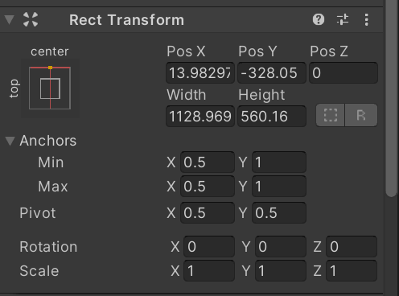Click the Width field showing 1128.969

pos(200,116)
